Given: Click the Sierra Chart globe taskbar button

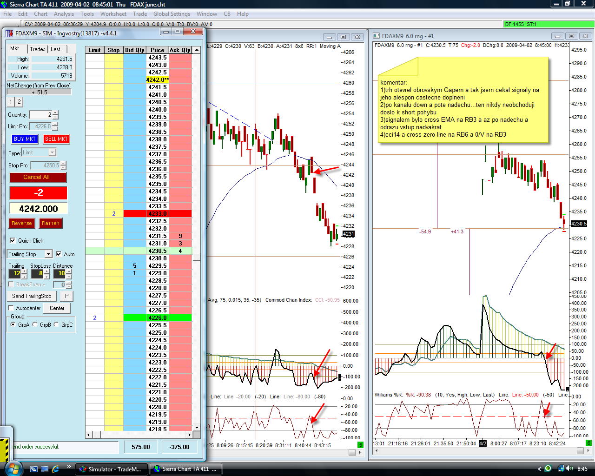Looking at the screenshot, I should [185, 469].
